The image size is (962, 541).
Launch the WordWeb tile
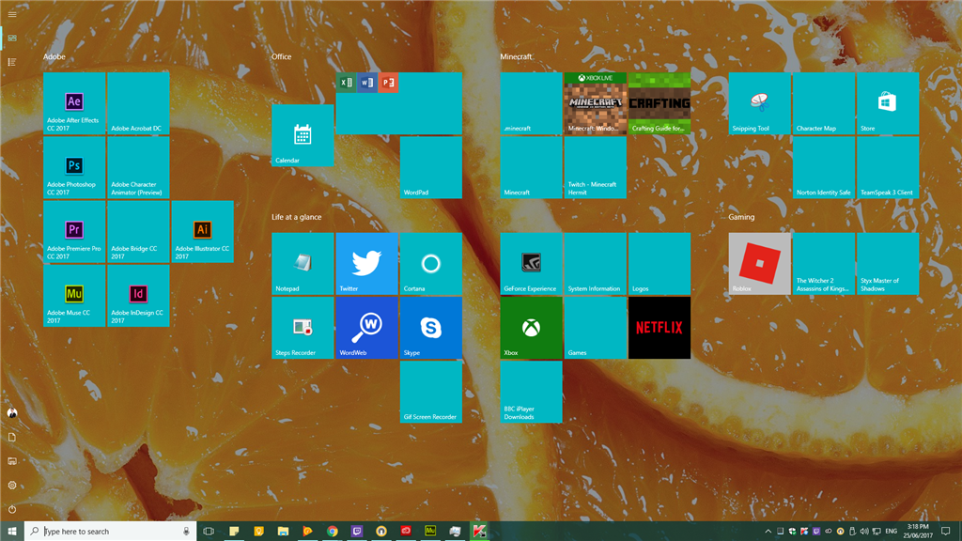(x=367, y=328)
